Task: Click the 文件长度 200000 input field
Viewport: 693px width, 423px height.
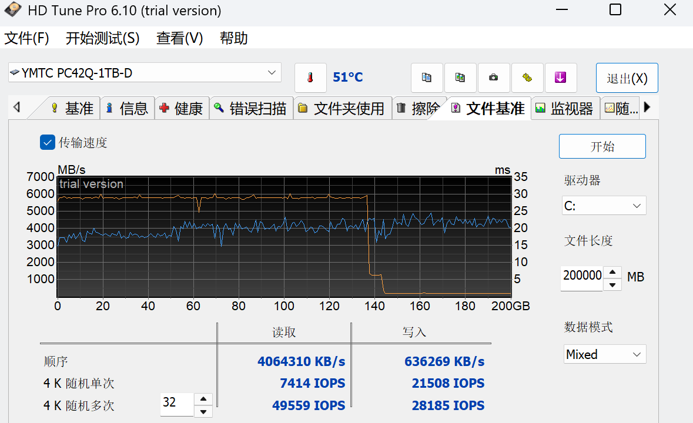Action: tap(582, 278)
